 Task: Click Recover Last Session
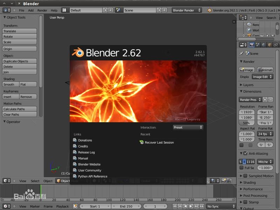pos(159,142)
